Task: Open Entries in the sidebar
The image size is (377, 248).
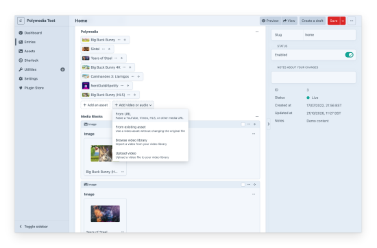Action: pyautogui.click(x=27, y=42)
